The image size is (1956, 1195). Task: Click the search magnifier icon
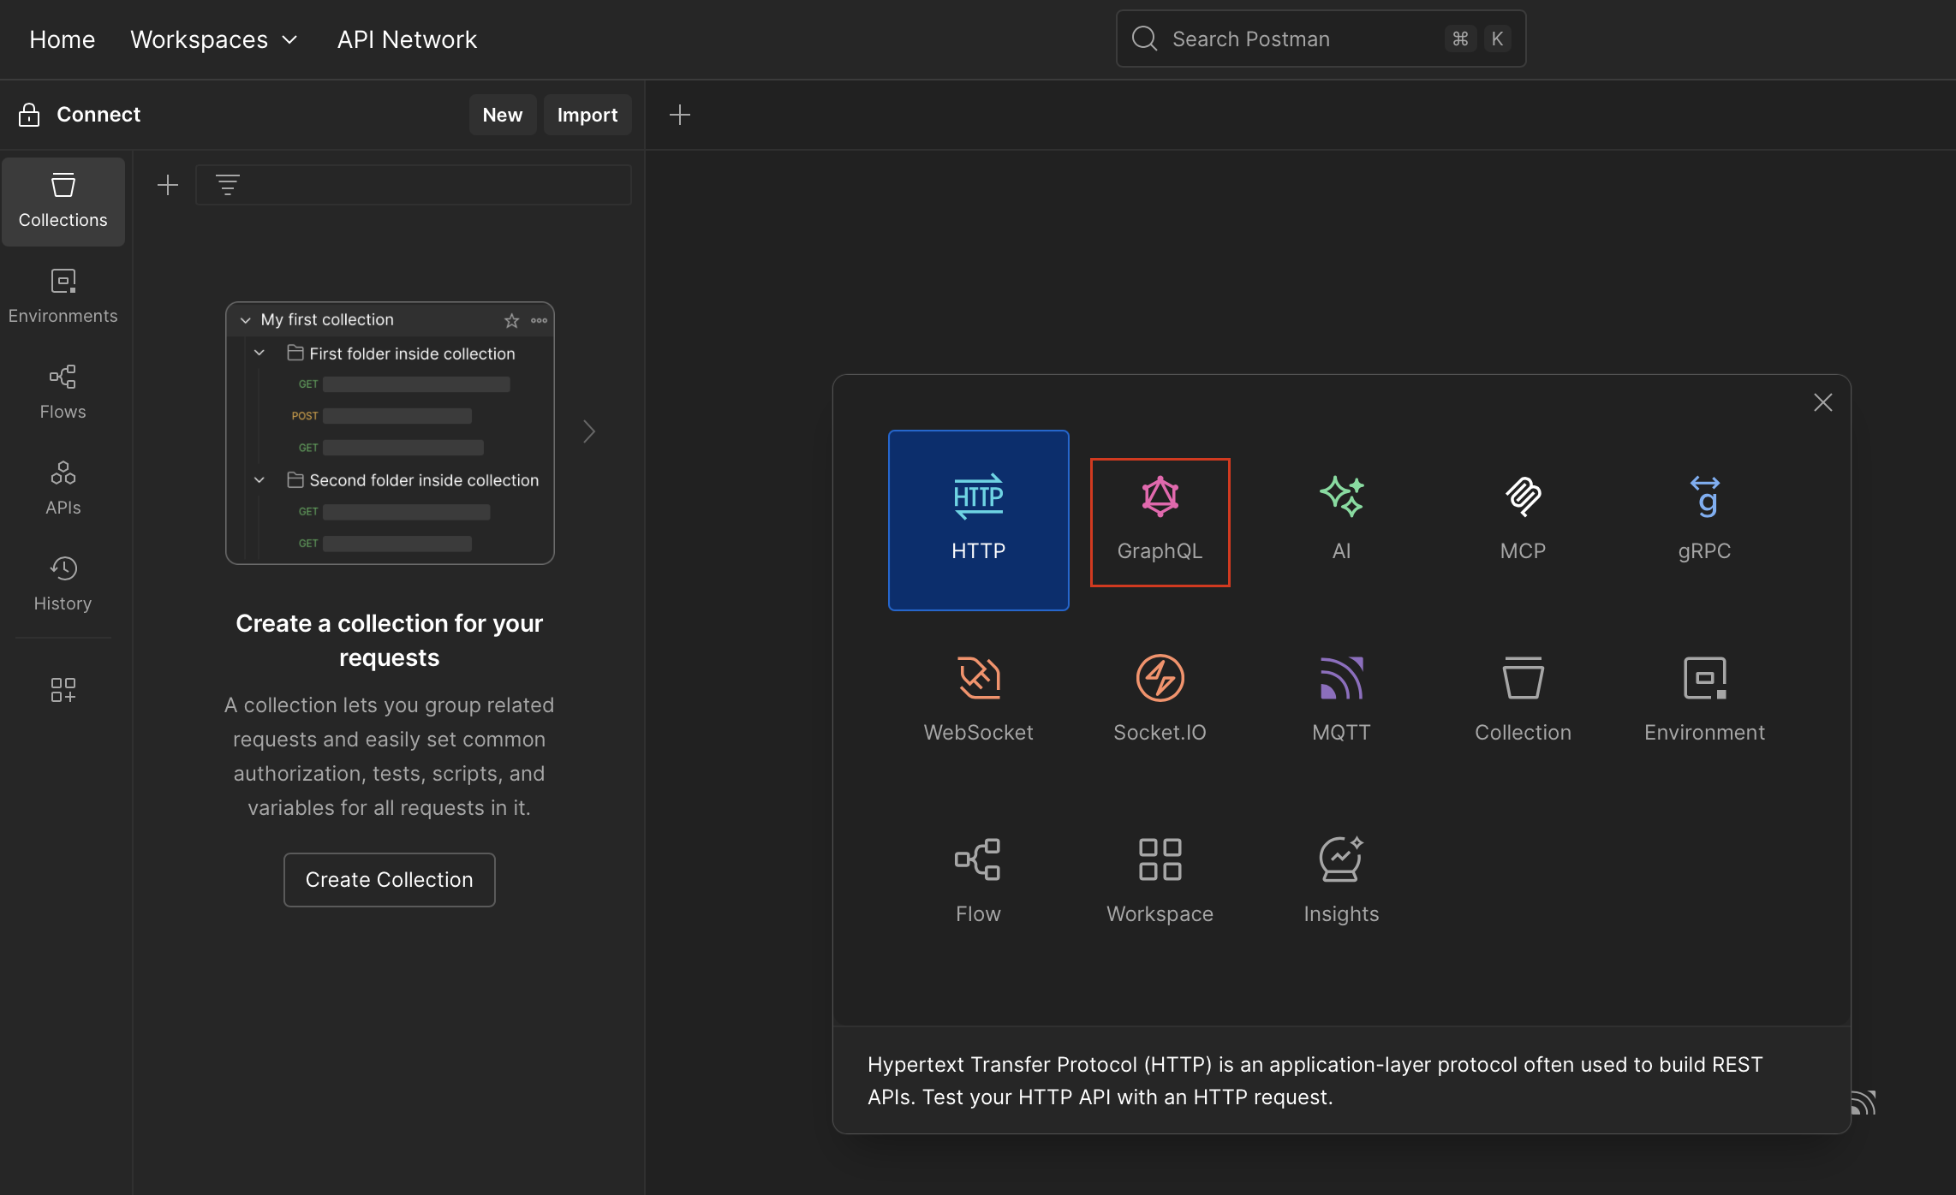(x=1144, y=39)
